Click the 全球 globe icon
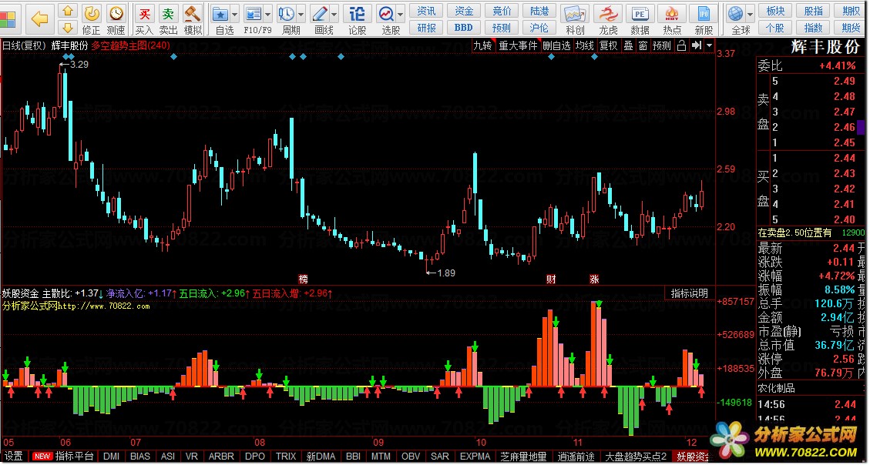 [736, 13]
